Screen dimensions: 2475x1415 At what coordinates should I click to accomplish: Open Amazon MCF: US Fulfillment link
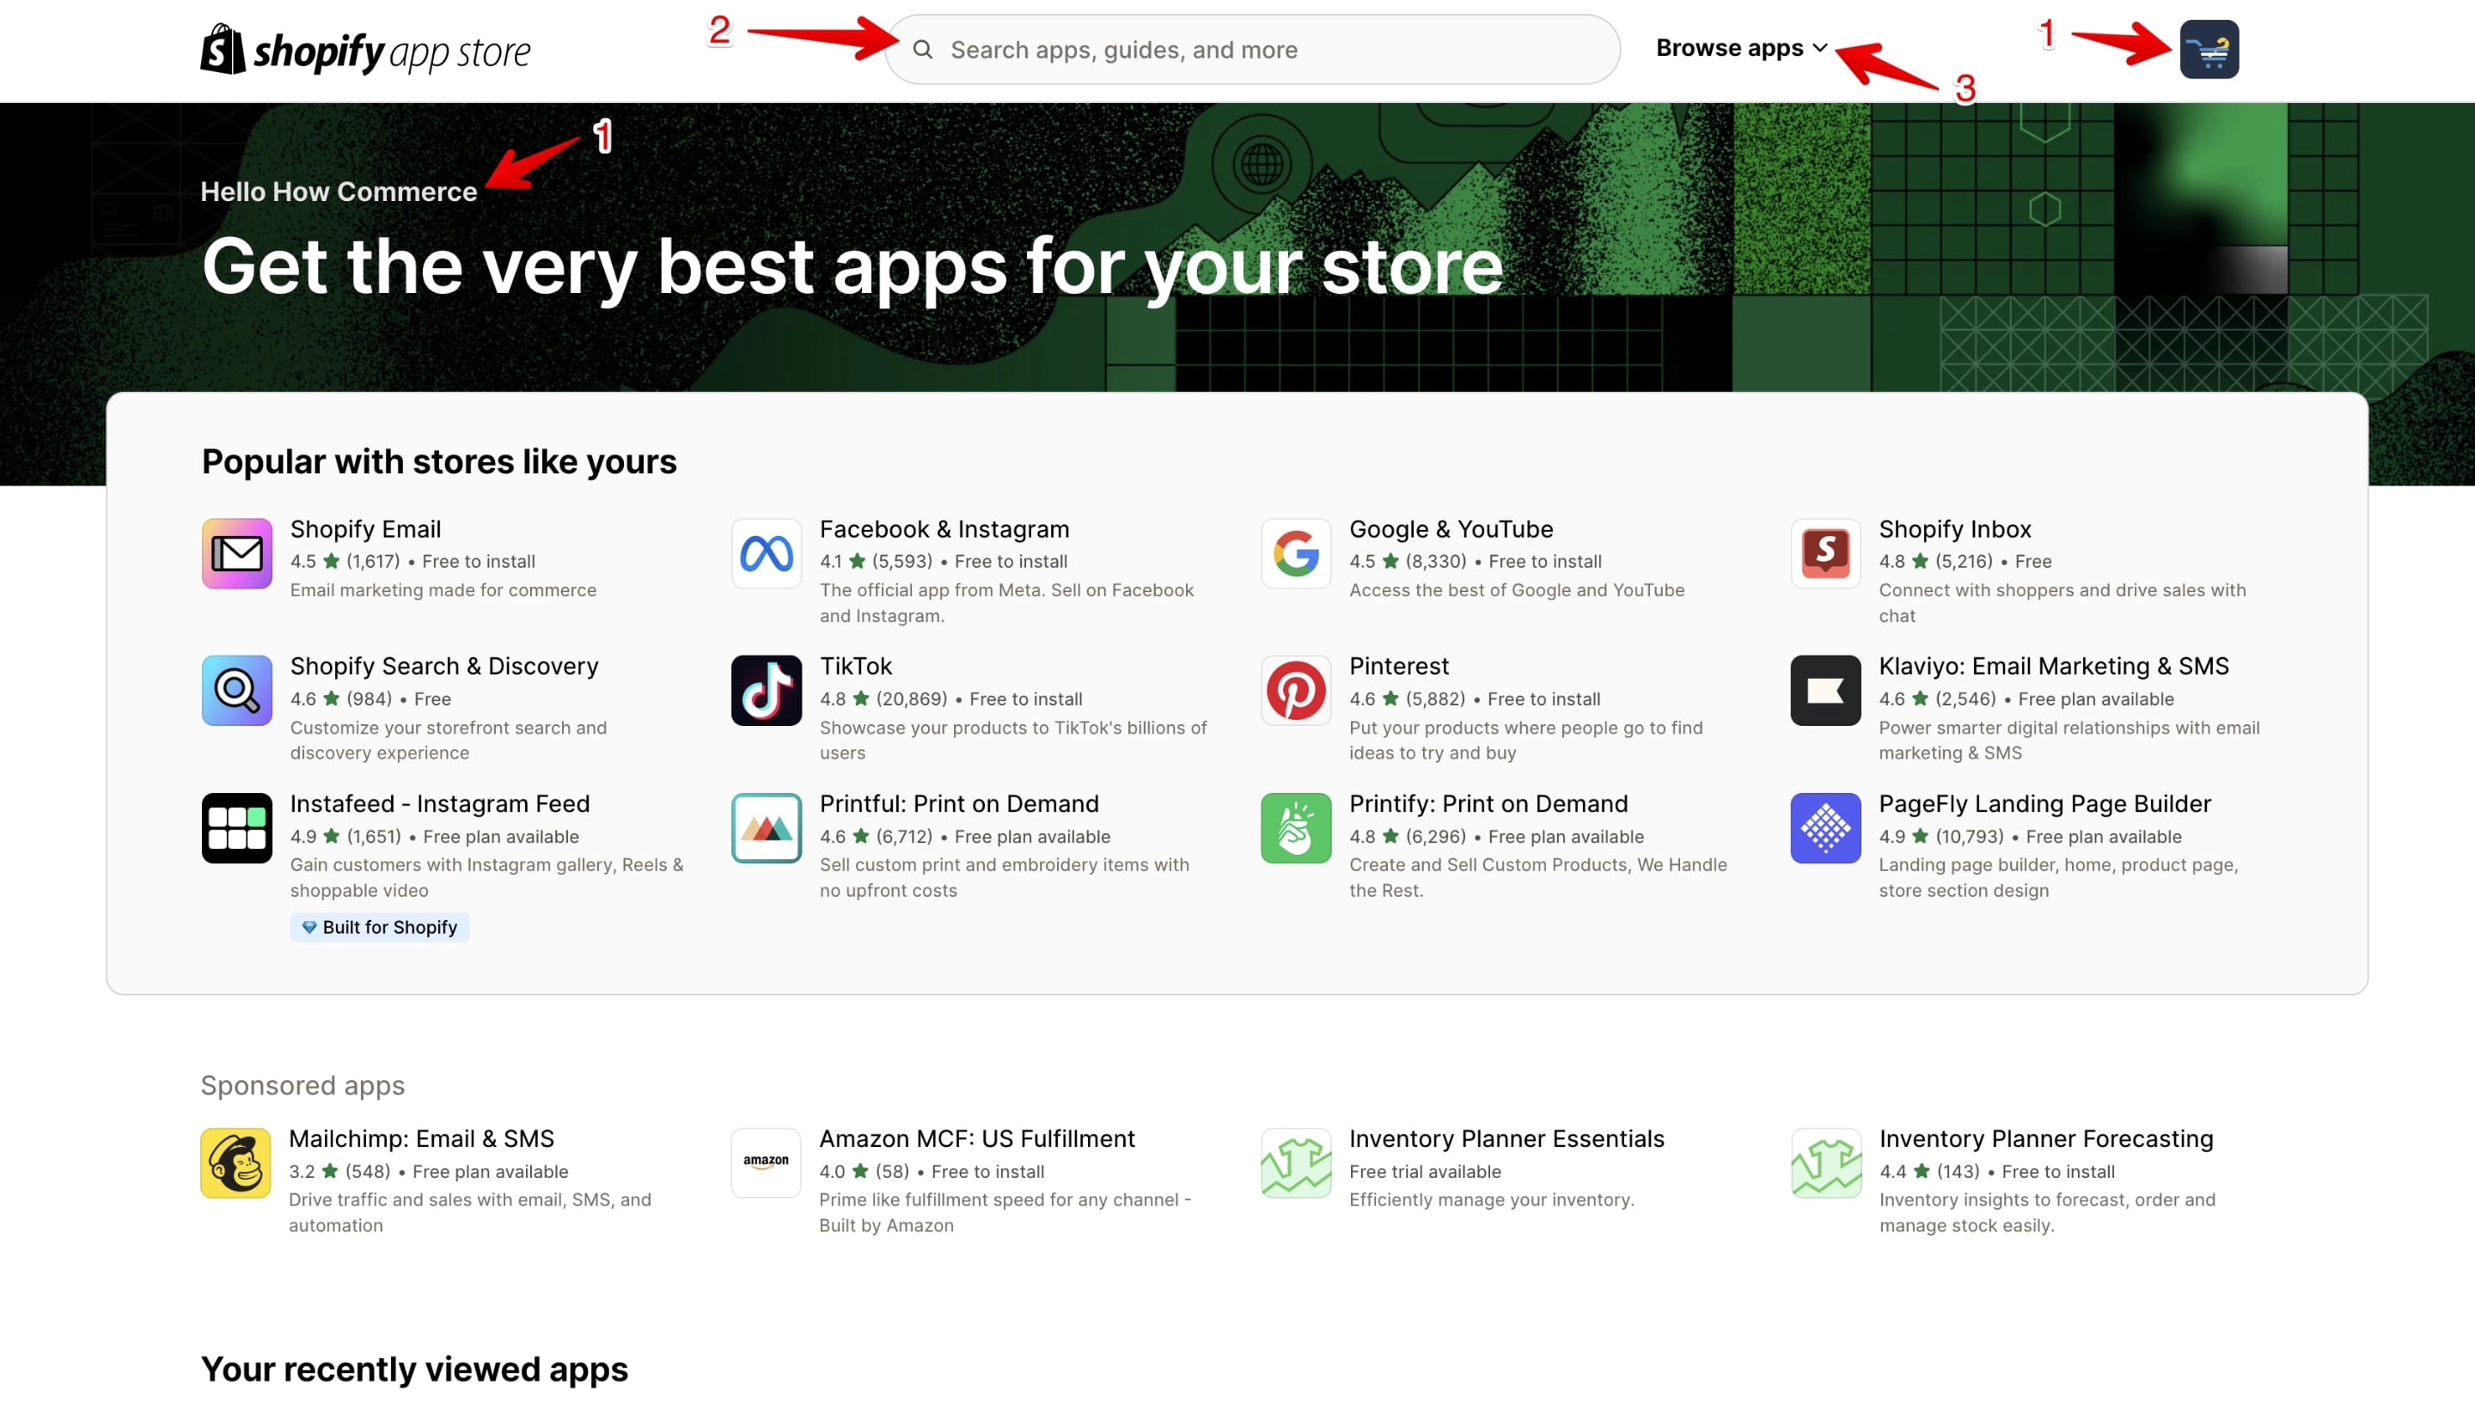point(976,1138)
